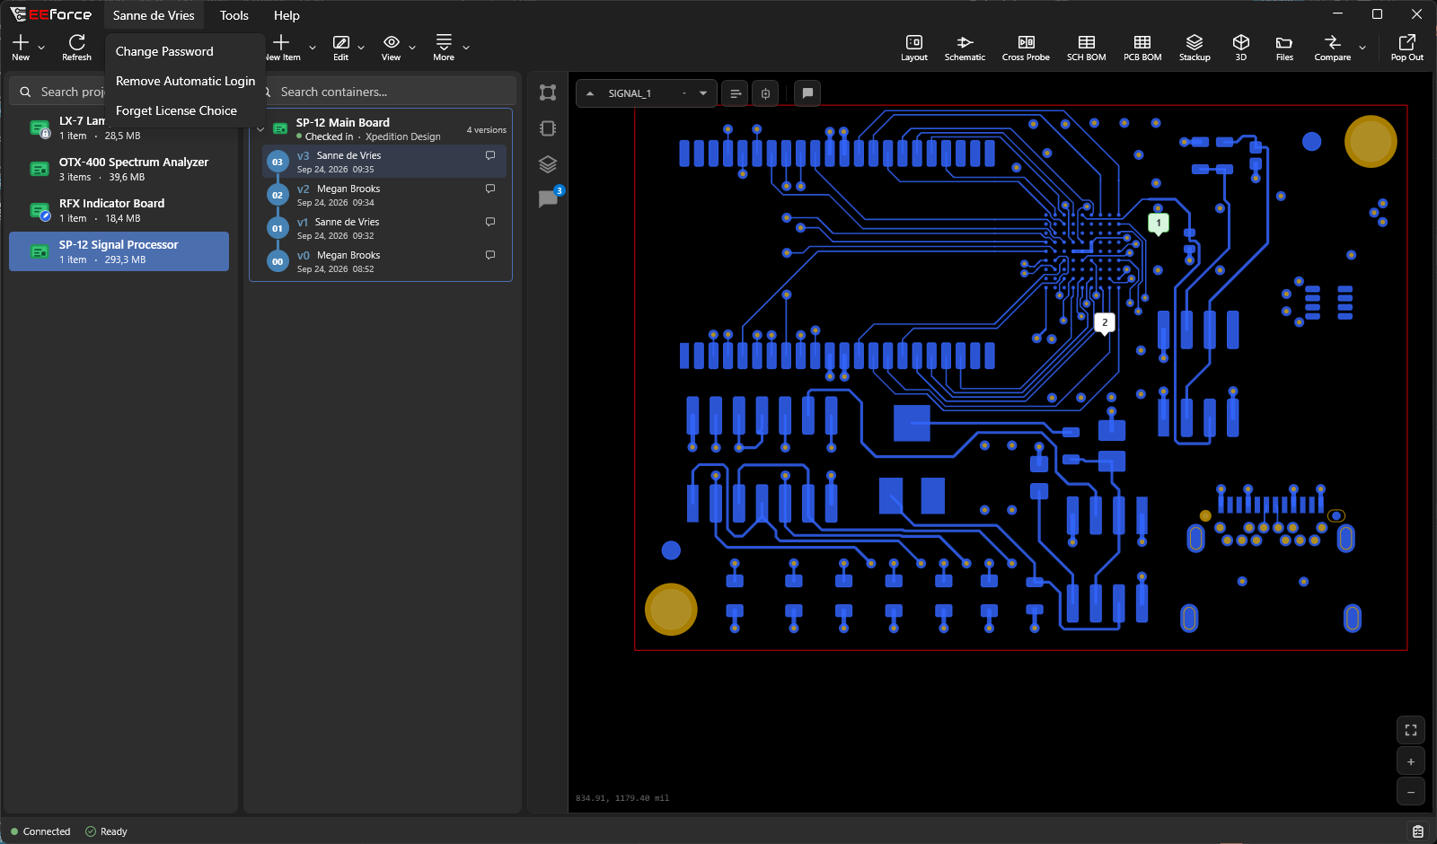
Task: Pop Out the viewer window
Action: 1406,48
